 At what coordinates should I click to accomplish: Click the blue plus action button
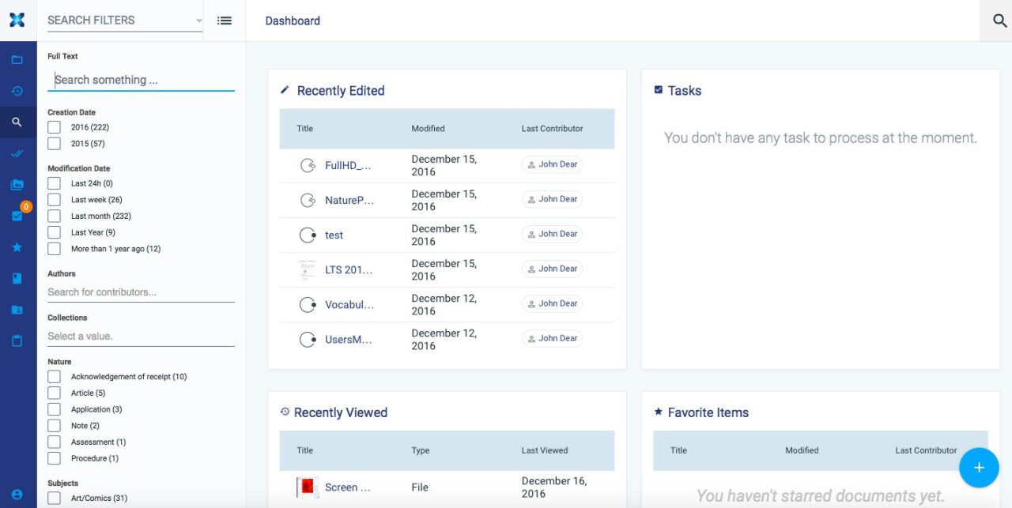click(979, 468)
